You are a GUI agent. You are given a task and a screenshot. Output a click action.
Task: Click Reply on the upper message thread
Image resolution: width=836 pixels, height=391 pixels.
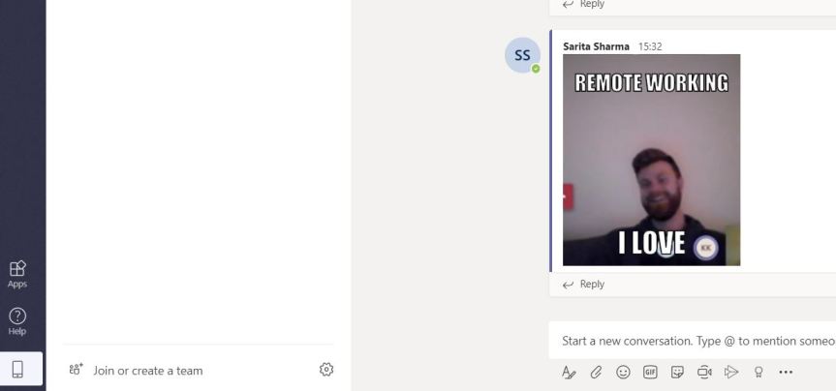pos(584,4)
